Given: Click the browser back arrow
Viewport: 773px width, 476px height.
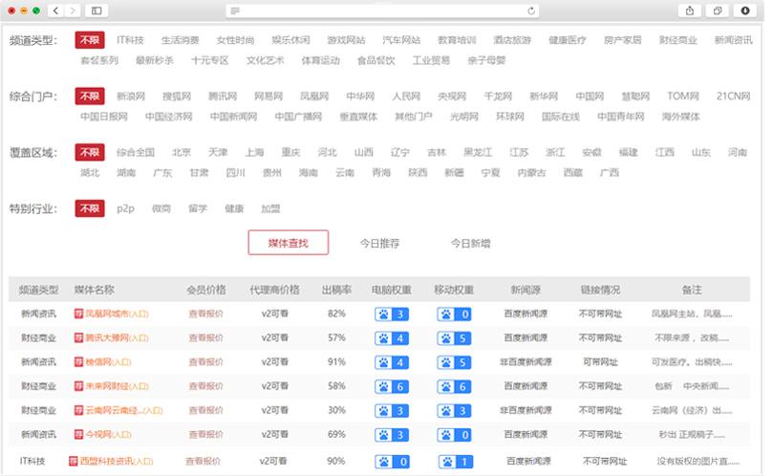Looking at the screenshot, I should [x=54, y=11].
